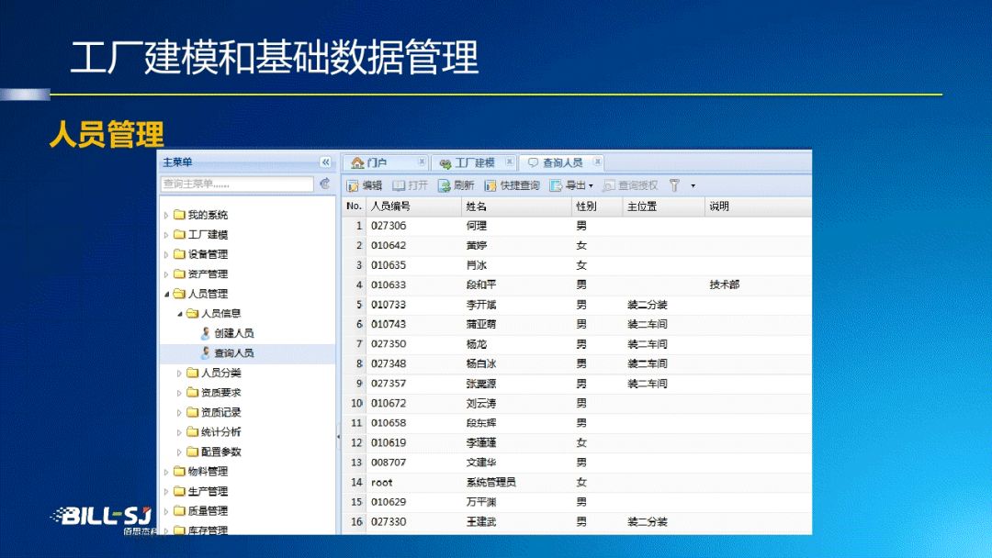This screenshot has height=558, width=992.
Task: Expand the 工厂建模 tree node
Action: click(x=166, y=235)
